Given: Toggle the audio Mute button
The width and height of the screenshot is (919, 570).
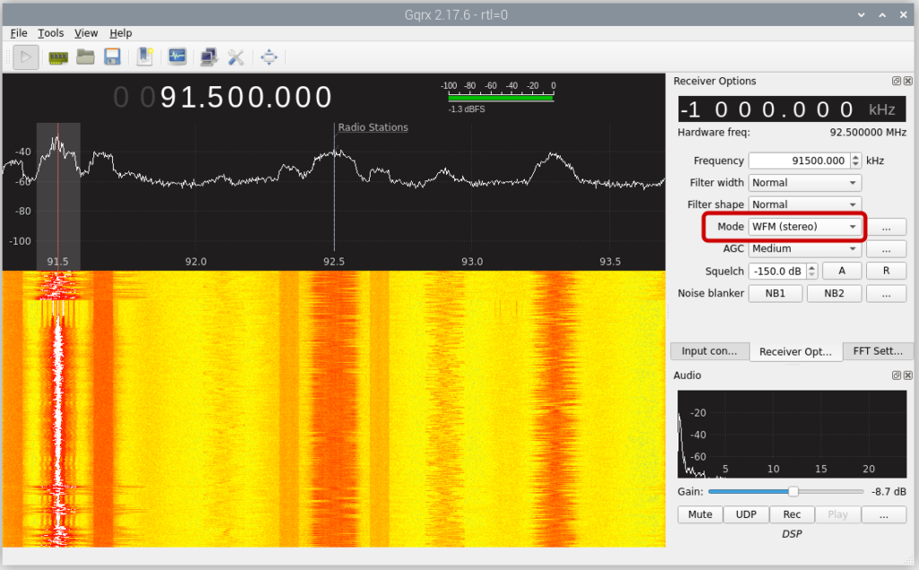Looking at the screenshot, I should (x=700, y=514).
